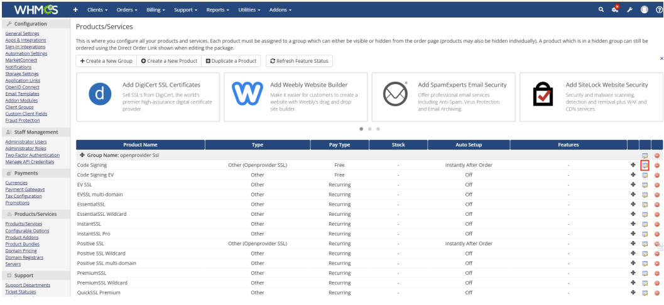Open the admin user avatar icon
Image resolution: width=664 pixels, height=305 pixels.
click(x=645, y=10)
